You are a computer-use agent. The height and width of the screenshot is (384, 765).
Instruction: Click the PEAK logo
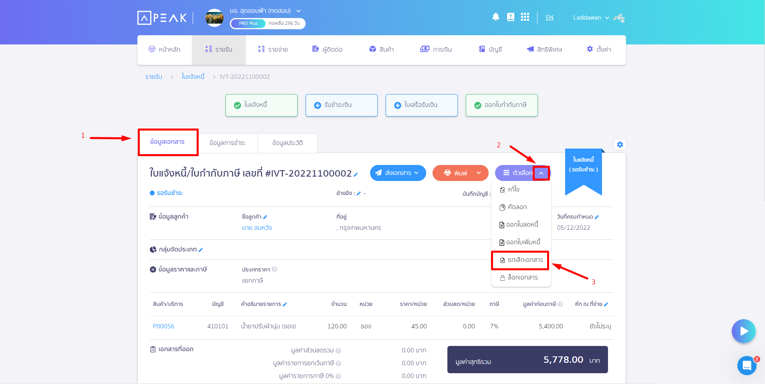pos(162,18)
